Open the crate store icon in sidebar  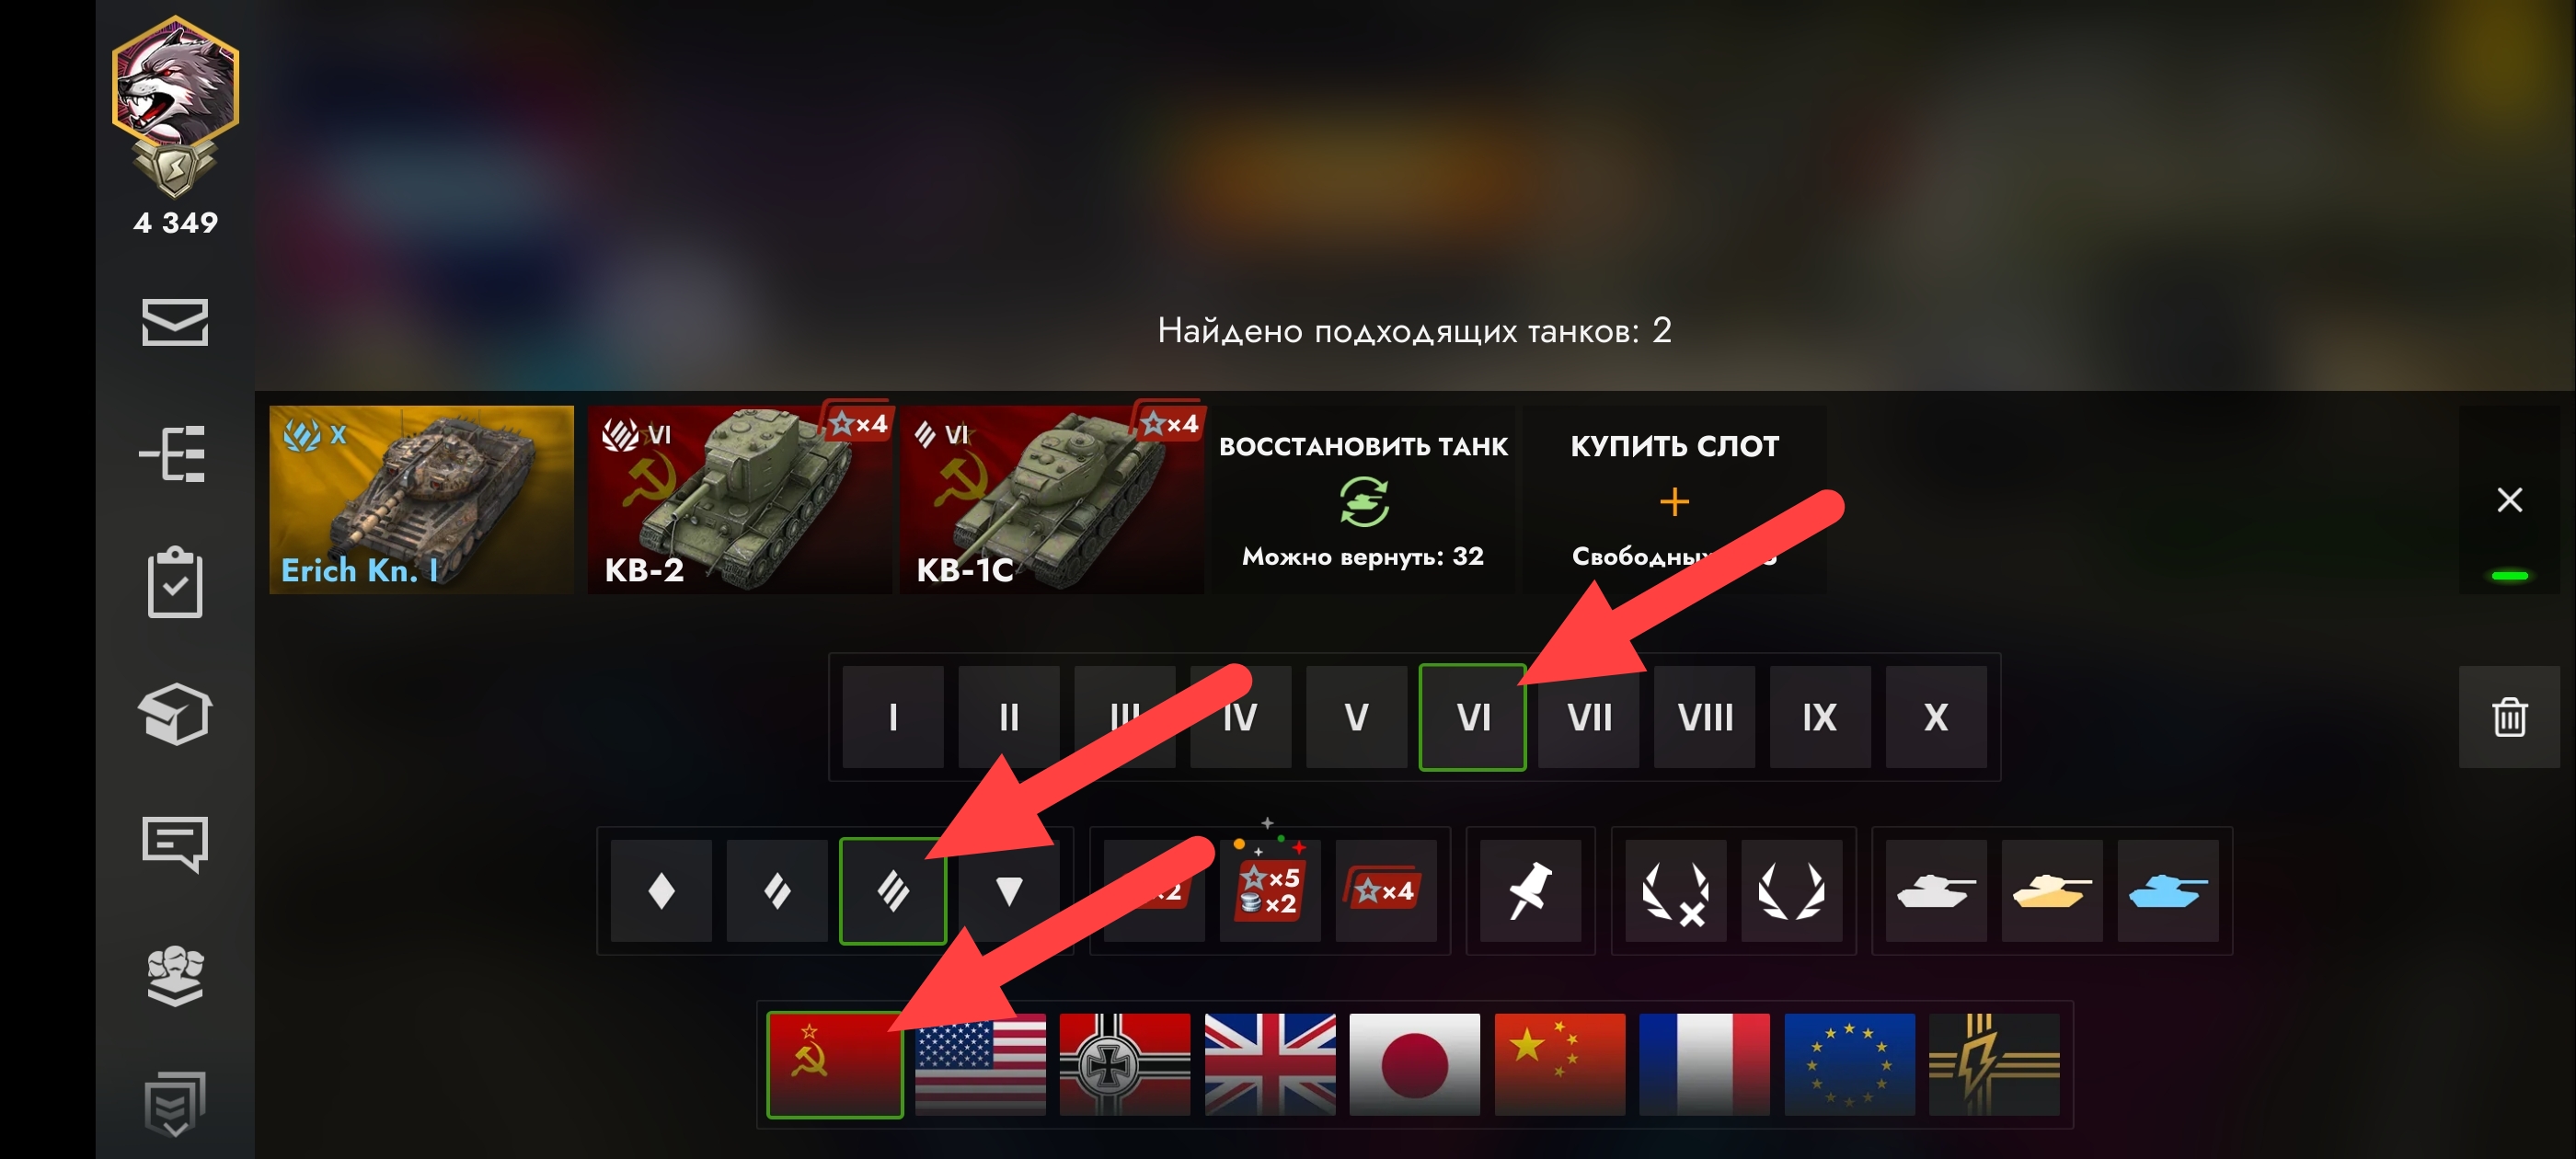175,714
